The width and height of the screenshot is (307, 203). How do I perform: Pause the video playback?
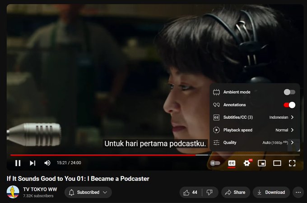(18, 163)
